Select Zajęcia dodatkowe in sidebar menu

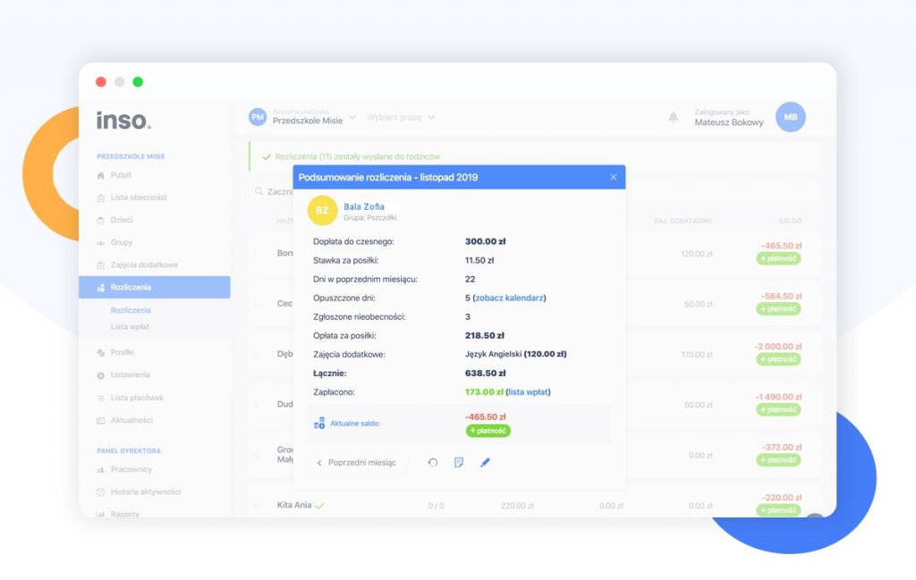point(143,265)
